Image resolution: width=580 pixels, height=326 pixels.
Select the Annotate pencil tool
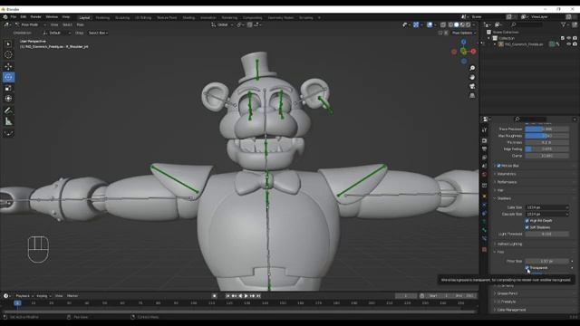[8, 110]
